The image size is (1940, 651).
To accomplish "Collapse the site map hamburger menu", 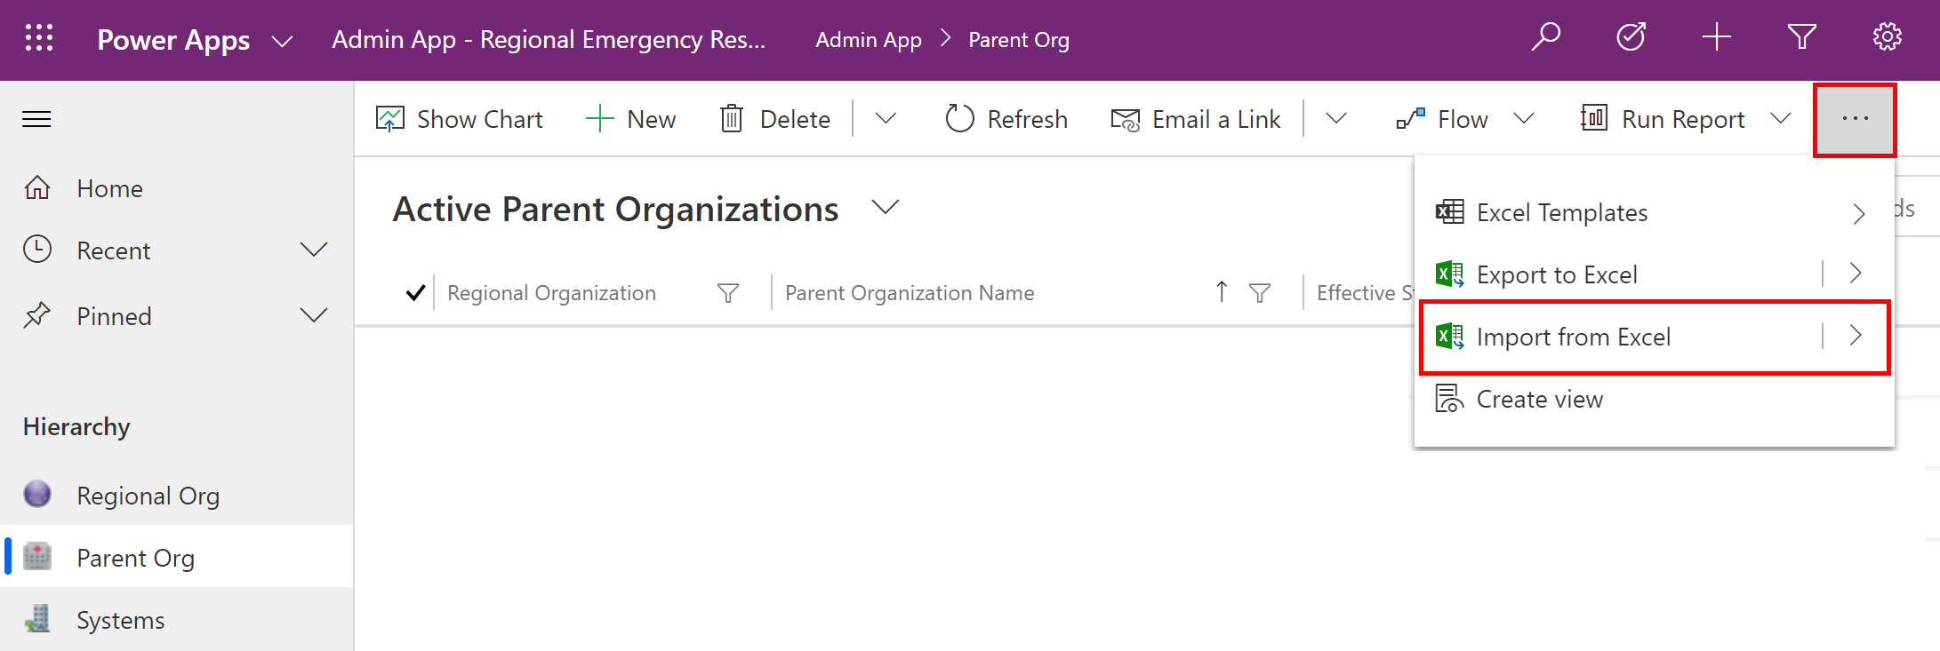I will [x=36, y=119].
